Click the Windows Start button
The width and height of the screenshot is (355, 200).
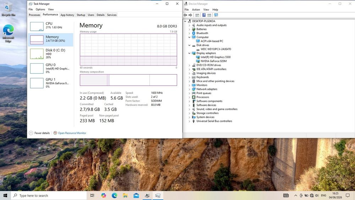point(5,195)
